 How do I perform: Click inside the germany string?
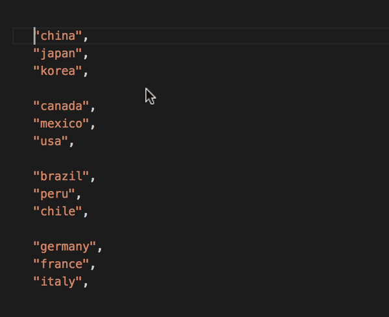[x=65, y=246]
